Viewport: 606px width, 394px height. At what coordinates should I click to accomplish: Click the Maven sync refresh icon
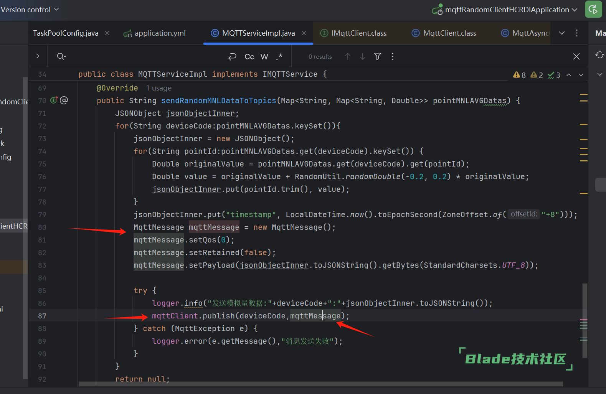point(599,55)
